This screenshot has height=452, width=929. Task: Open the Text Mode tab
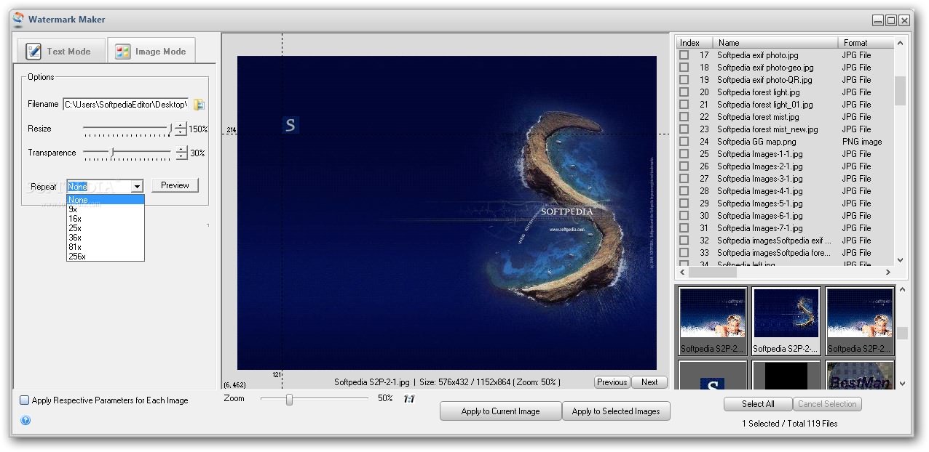click(62, 51)
